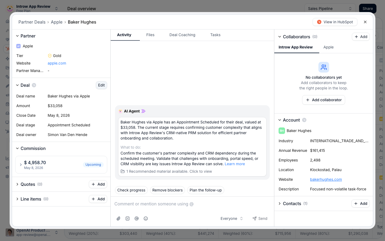The height and width of the screenshot is (241, 385).
Task: Click the Check progress suggestion chip
Action: (x=131, y=190)
